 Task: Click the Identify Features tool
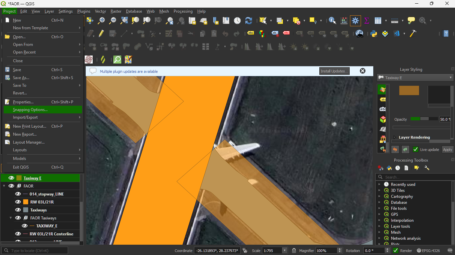click(332, 21)
